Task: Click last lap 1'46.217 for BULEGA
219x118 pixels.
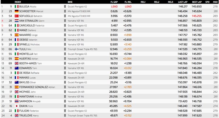Action: [183, 6]
